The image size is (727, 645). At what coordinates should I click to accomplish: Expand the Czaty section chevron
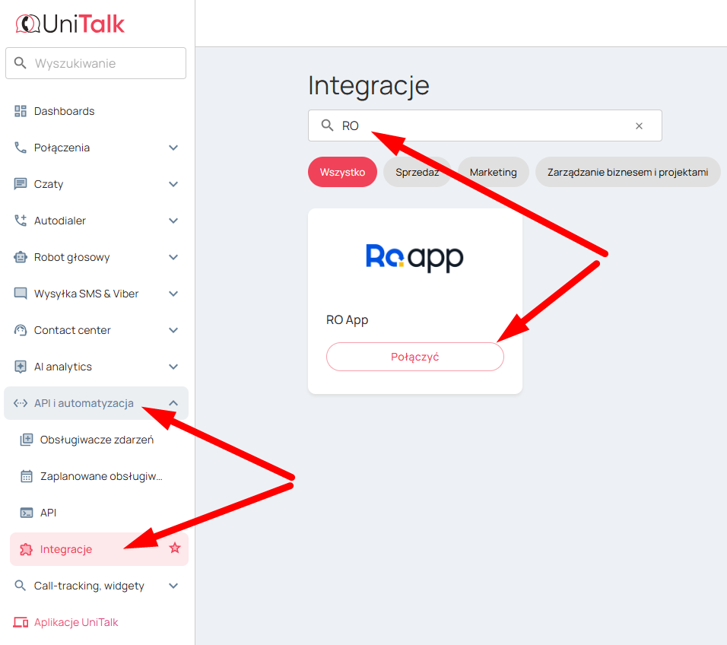tap(173, 184)
